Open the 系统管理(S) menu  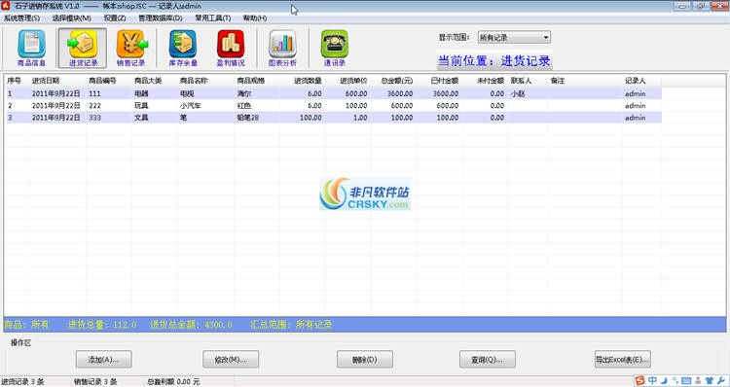(21, 18)
